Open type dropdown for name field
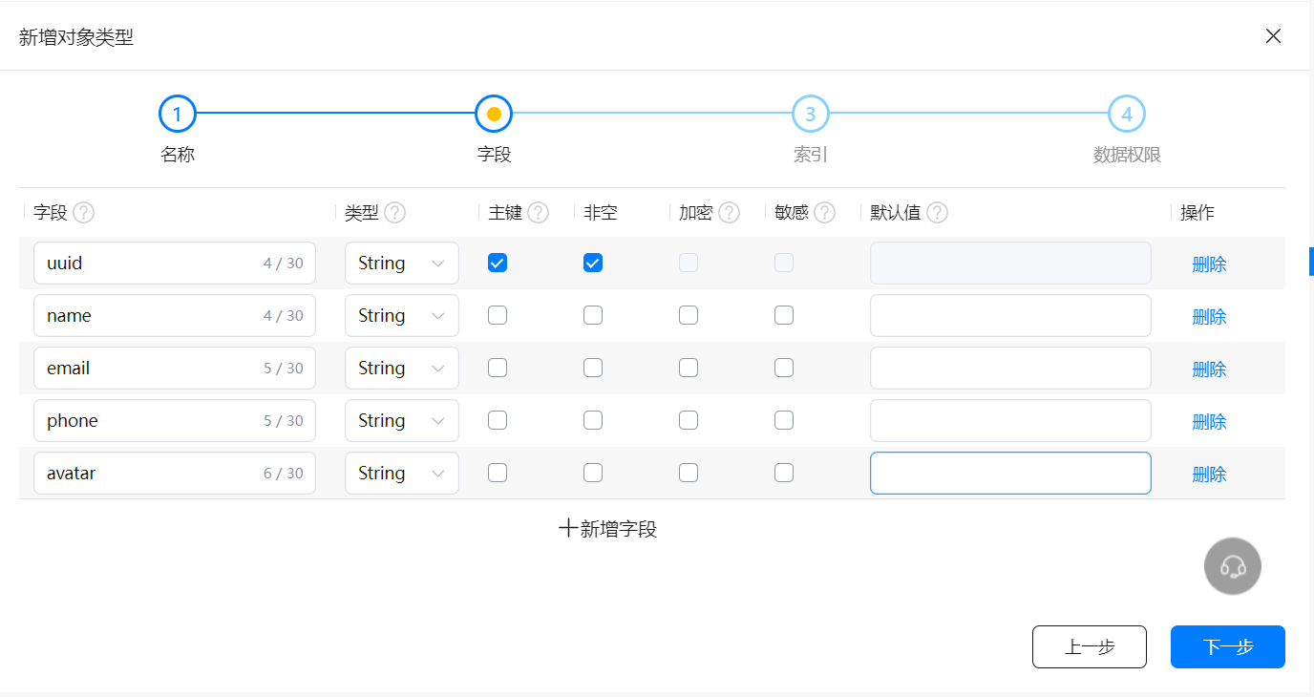This screenshot has height=697, width=1314. [402, 315]
